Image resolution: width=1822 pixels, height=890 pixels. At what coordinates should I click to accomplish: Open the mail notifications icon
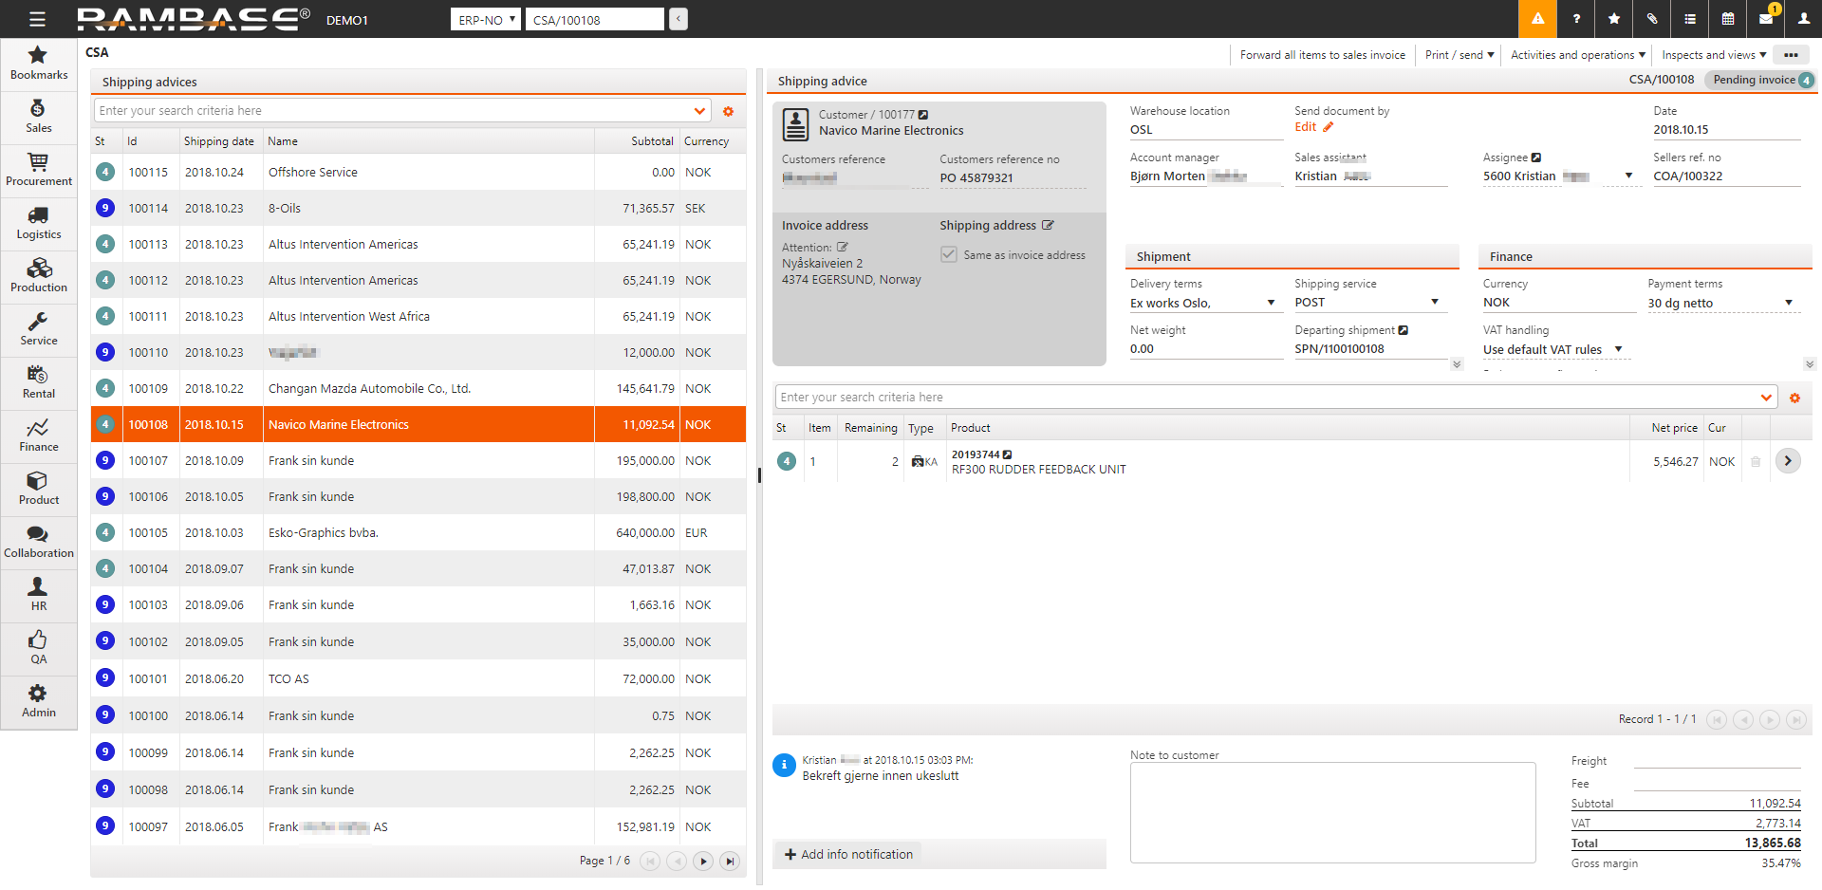[1765, 19]
